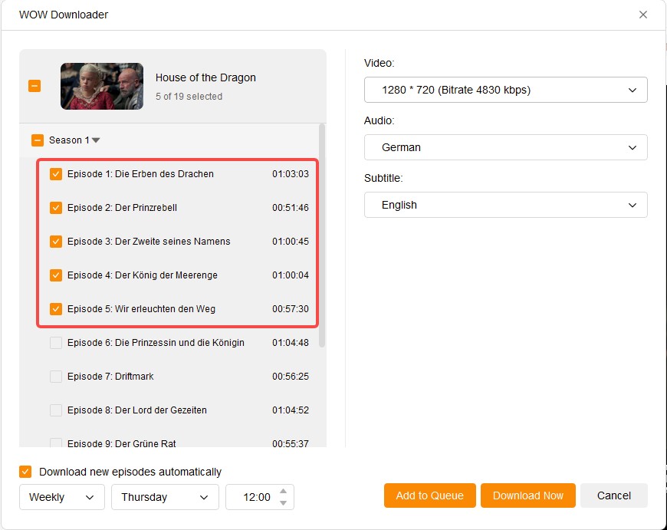Uncheck Episode 1: Die Erben des Drachen
Viewport: 667px width, 530px height.
pos(56,174)
